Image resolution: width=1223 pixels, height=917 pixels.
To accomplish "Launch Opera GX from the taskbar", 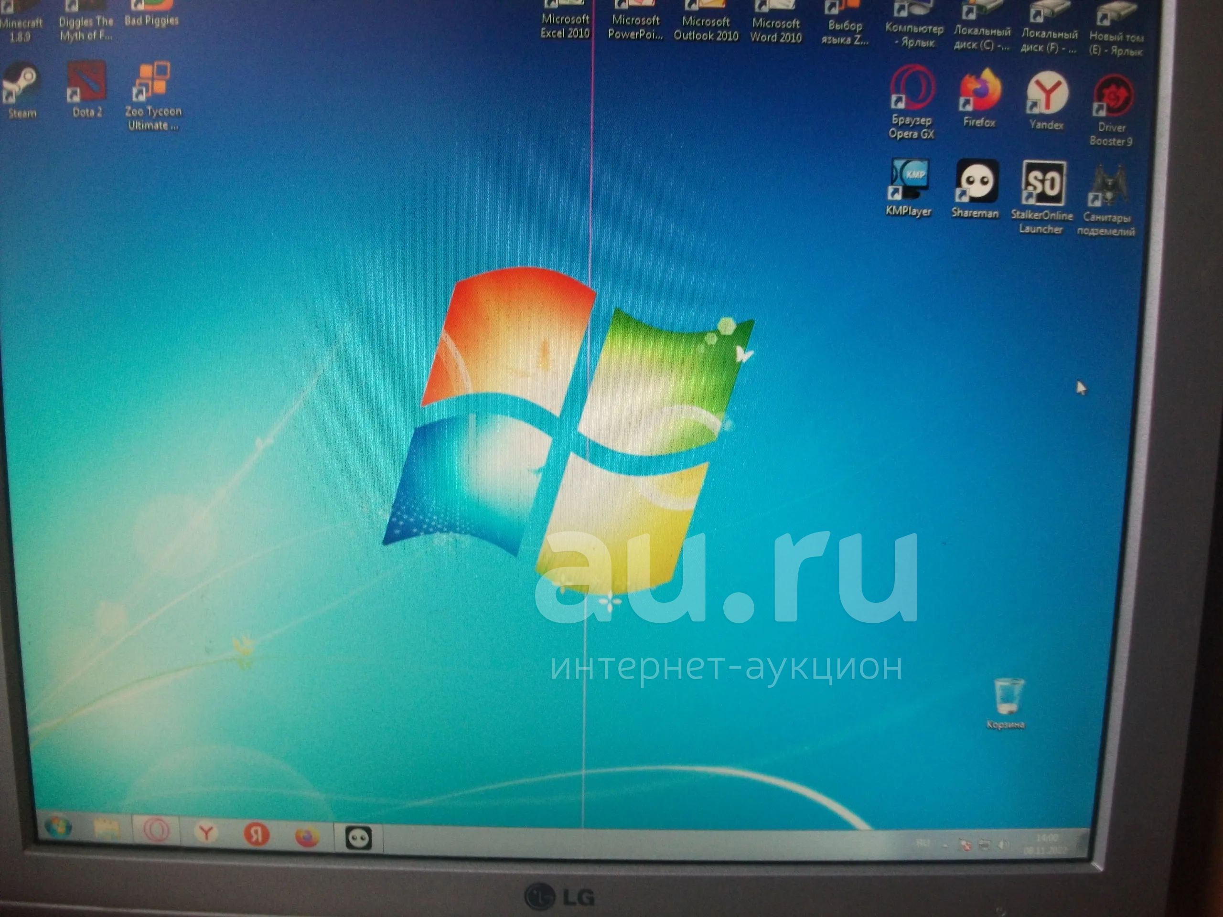I will tap(157, 830).
